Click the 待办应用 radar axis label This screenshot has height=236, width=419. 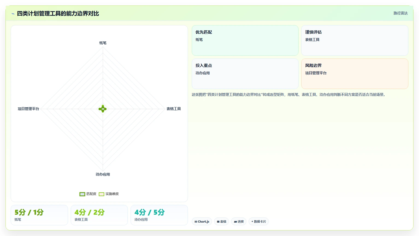click(x=103, y=174)
